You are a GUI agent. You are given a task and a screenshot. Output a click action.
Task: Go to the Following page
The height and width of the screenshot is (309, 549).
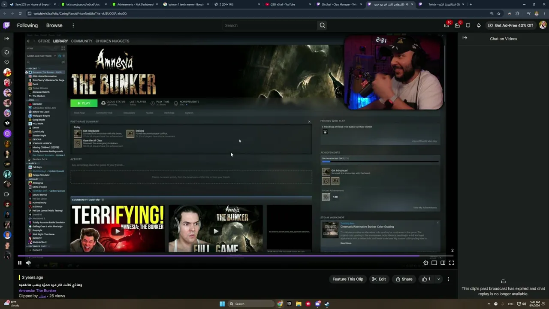pyautogui.click(x=27, y=25)
